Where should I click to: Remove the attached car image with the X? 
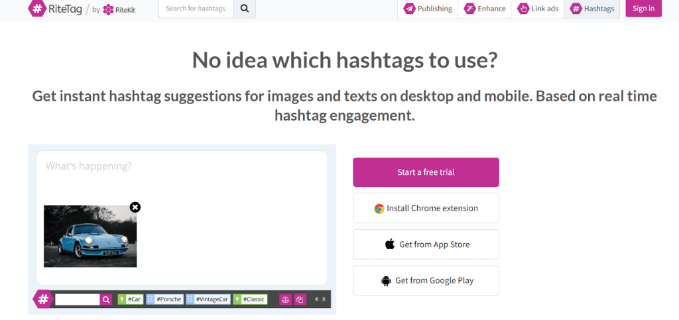[x=135, y=207]
